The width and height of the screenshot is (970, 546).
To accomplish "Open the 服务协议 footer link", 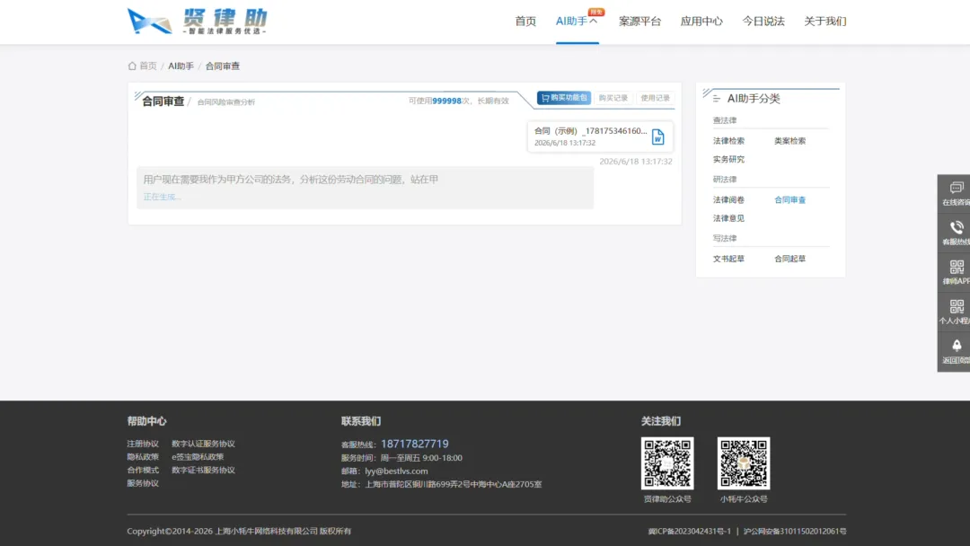I will [x=143, y=483].
